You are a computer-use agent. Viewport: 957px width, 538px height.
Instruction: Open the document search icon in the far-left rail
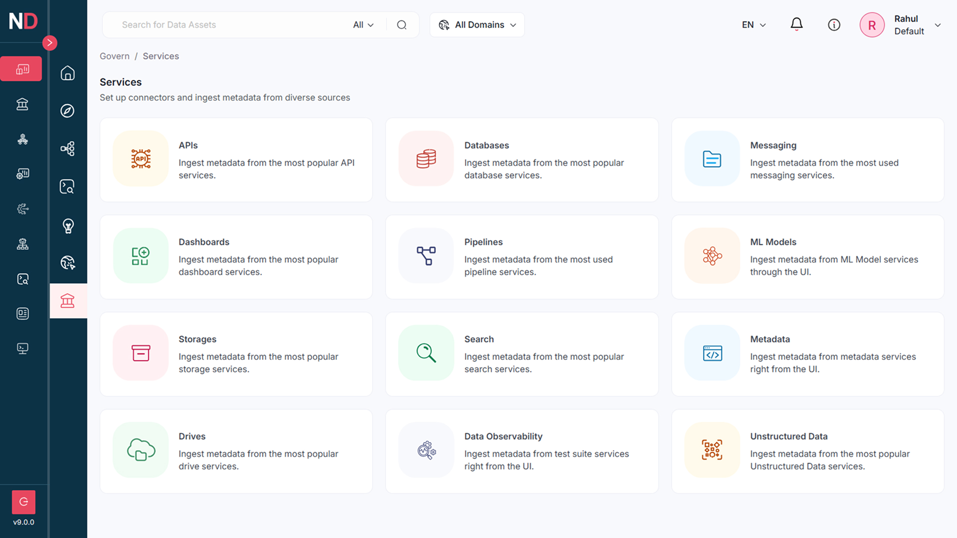(22, 279)
